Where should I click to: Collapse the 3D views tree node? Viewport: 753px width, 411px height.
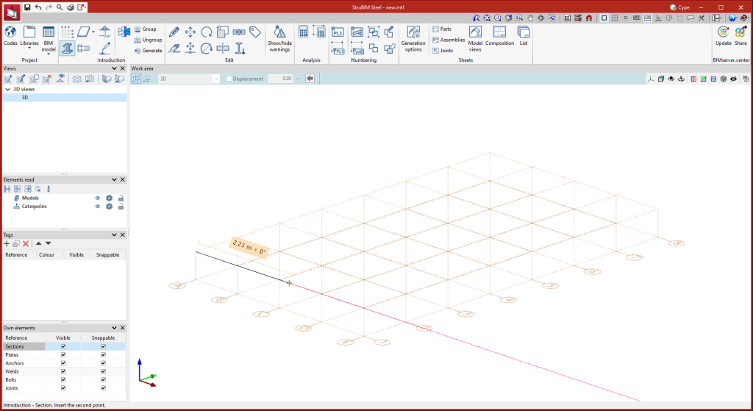(x=7, y=89)
